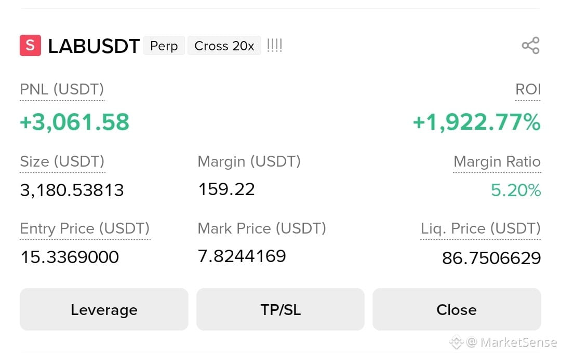
Task: Tap the red S short-side badge
Action: (31, 45)
